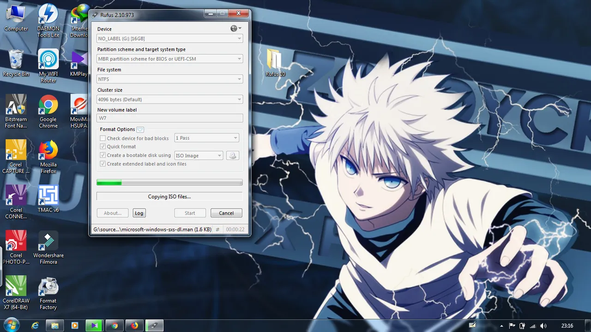
Task: Open Format Factory desktop shortcut
Action: pos(48,293)
